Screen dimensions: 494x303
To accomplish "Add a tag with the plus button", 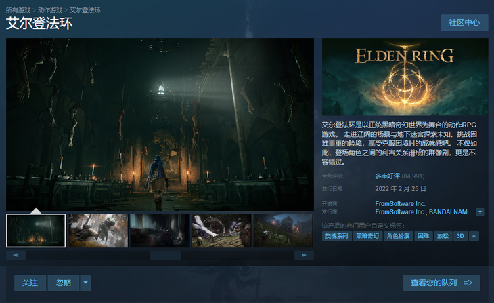I will pyautogui.click(x=474, y=236).
